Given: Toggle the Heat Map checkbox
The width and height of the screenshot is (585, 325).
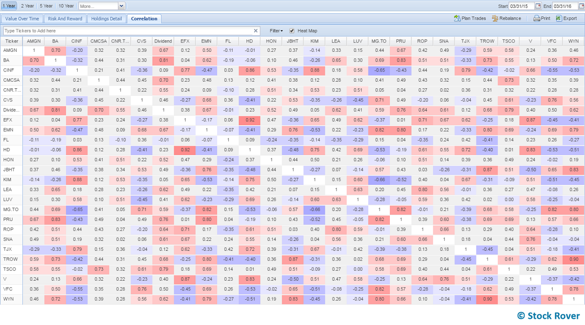Looking at the screenshot, I should (x=292, y=31).
